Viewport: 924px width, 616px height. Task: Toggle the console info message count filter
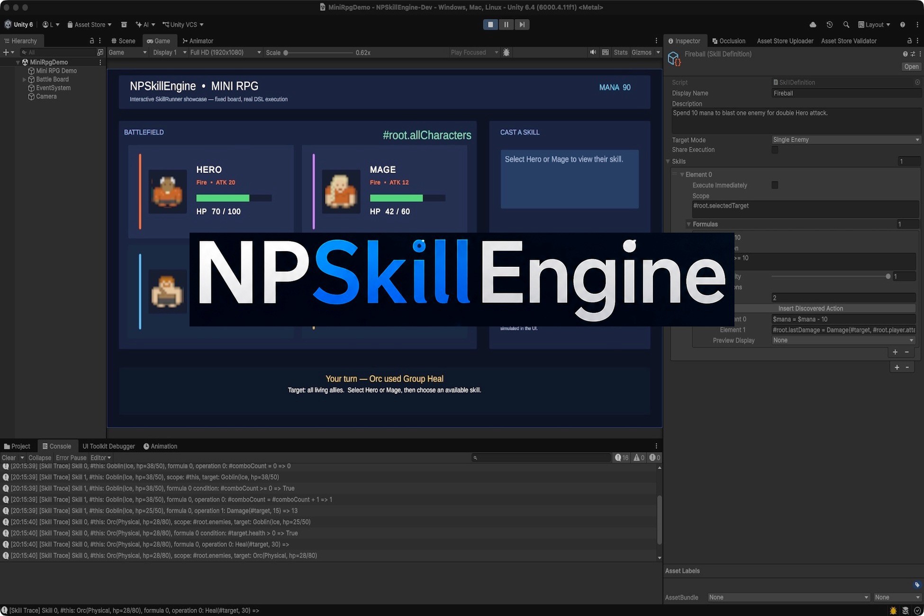pos(622,458)
